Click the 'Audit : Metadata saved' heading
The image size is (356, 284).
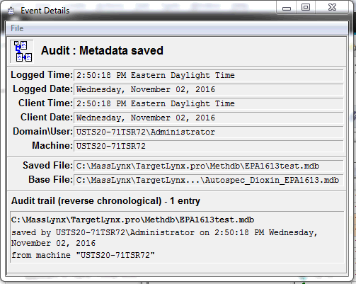(x=102, y=50)
